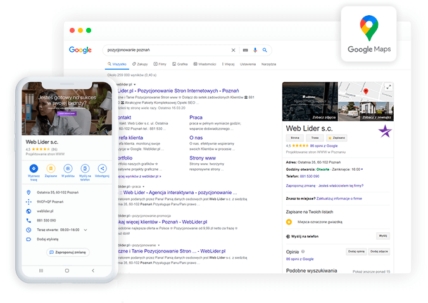Open the Więcej menu

point(228,64)
